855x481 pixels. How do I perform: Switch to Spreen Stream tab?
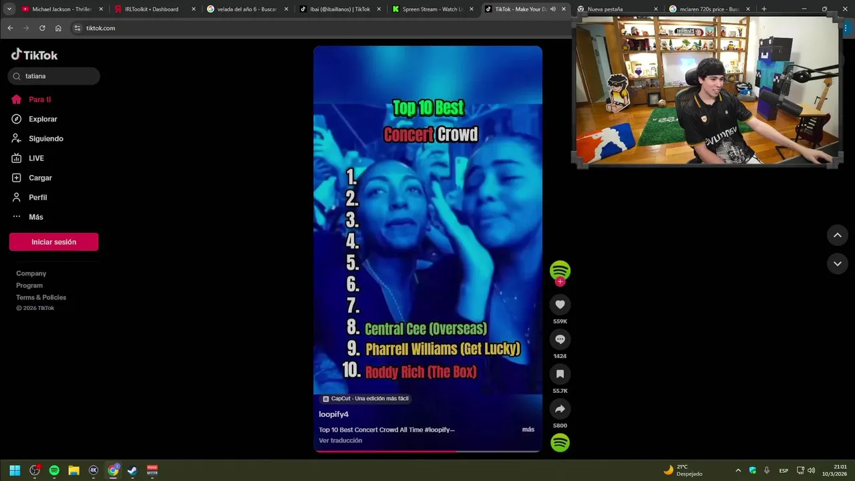(426, 9)
